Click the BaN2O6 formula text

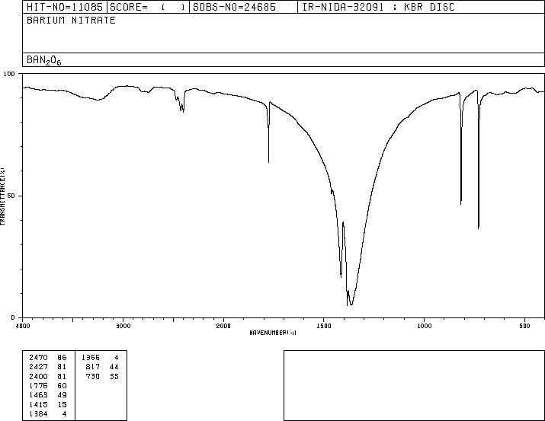(x=44, y=60)
